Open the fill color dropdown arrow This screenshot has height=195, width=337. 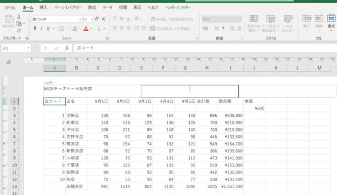pos(80,29)
